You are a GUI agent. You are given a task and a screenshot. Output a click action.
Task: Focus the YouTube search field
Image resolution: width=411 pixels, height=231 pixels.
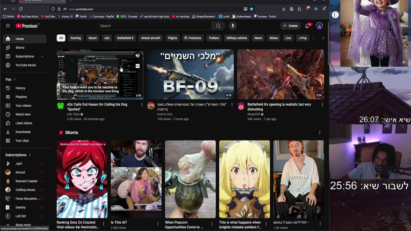point(154,26)
